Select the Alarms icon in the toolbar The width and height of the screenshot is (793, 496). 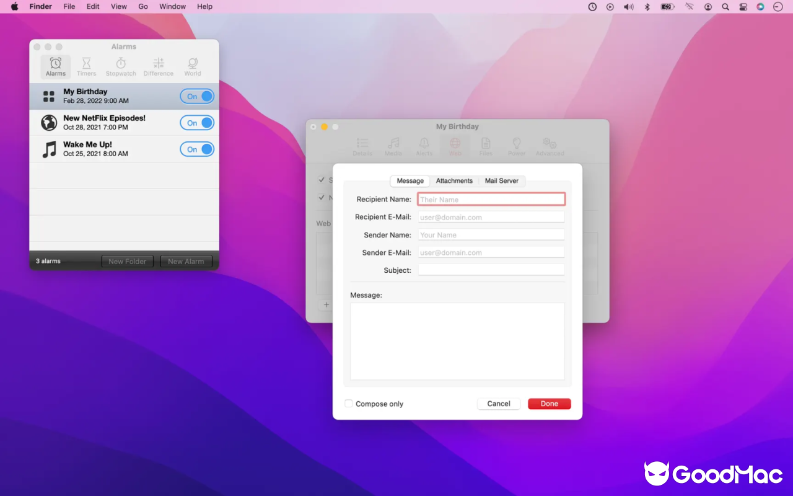point(55,66)
